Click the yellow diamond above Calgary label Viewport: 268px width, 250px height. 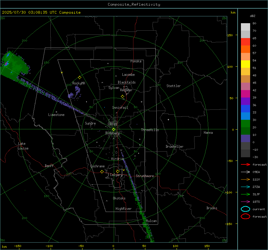[118, 171]
